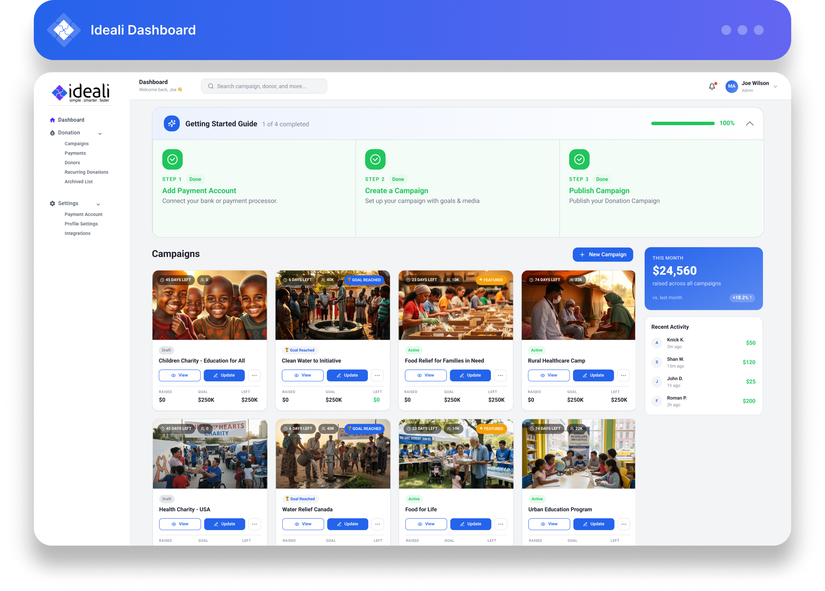Viewport: 825px width, 591px height.
Task: Click the notification bell icon
Action: (712, 86)
